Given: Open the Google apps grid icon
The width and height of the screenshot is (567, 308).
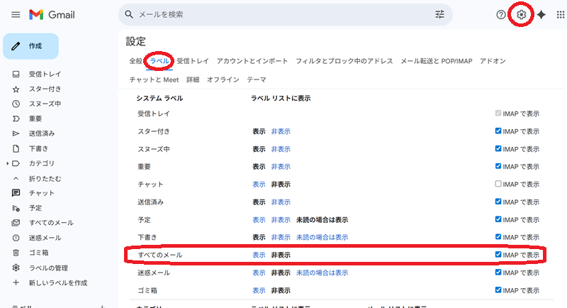Looking at the screenshot, I should tap(561, 14).
